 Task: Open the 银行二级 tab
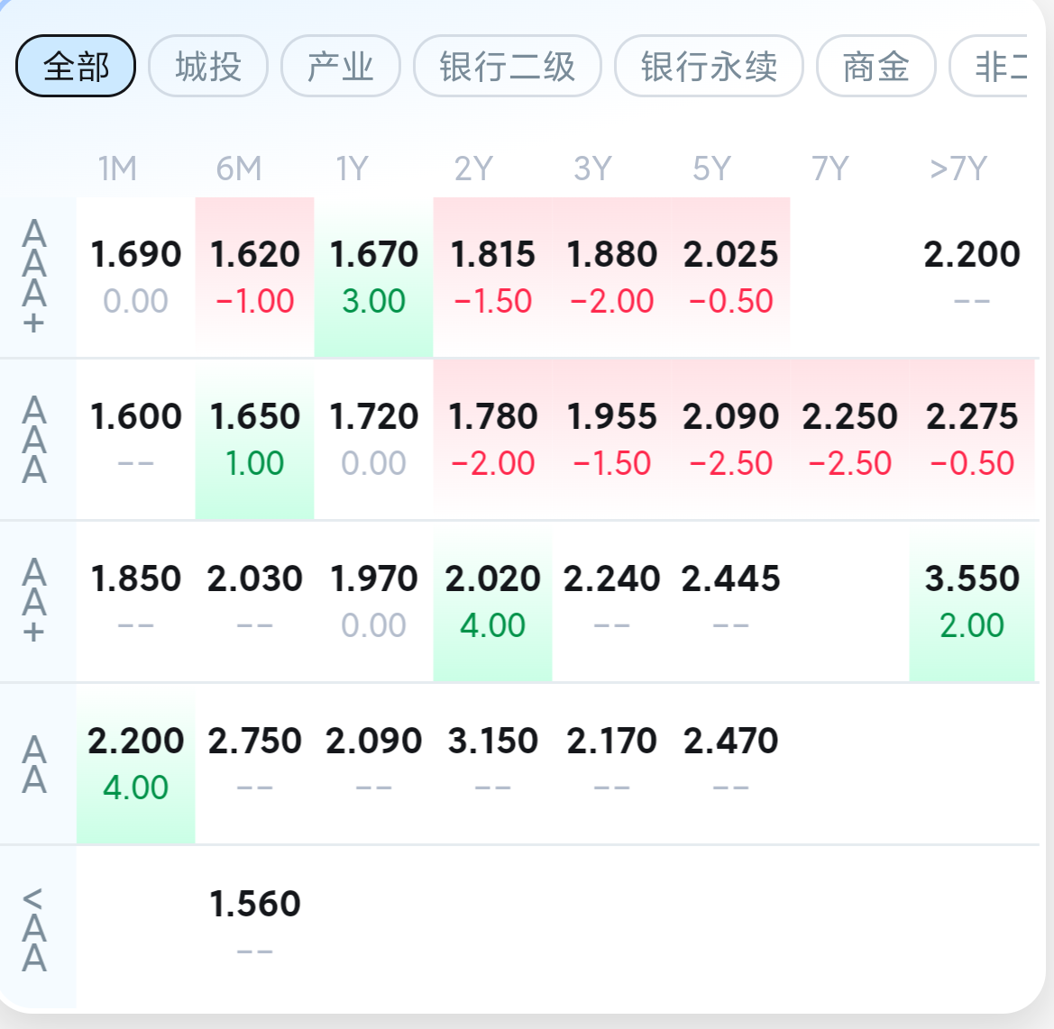[x=507, y=66]
